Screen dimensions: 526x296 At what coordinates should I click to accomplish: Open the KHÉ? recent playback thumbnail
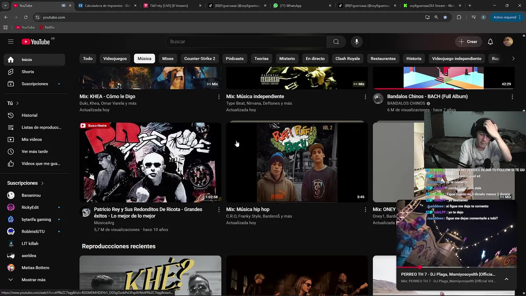[150, 275]
